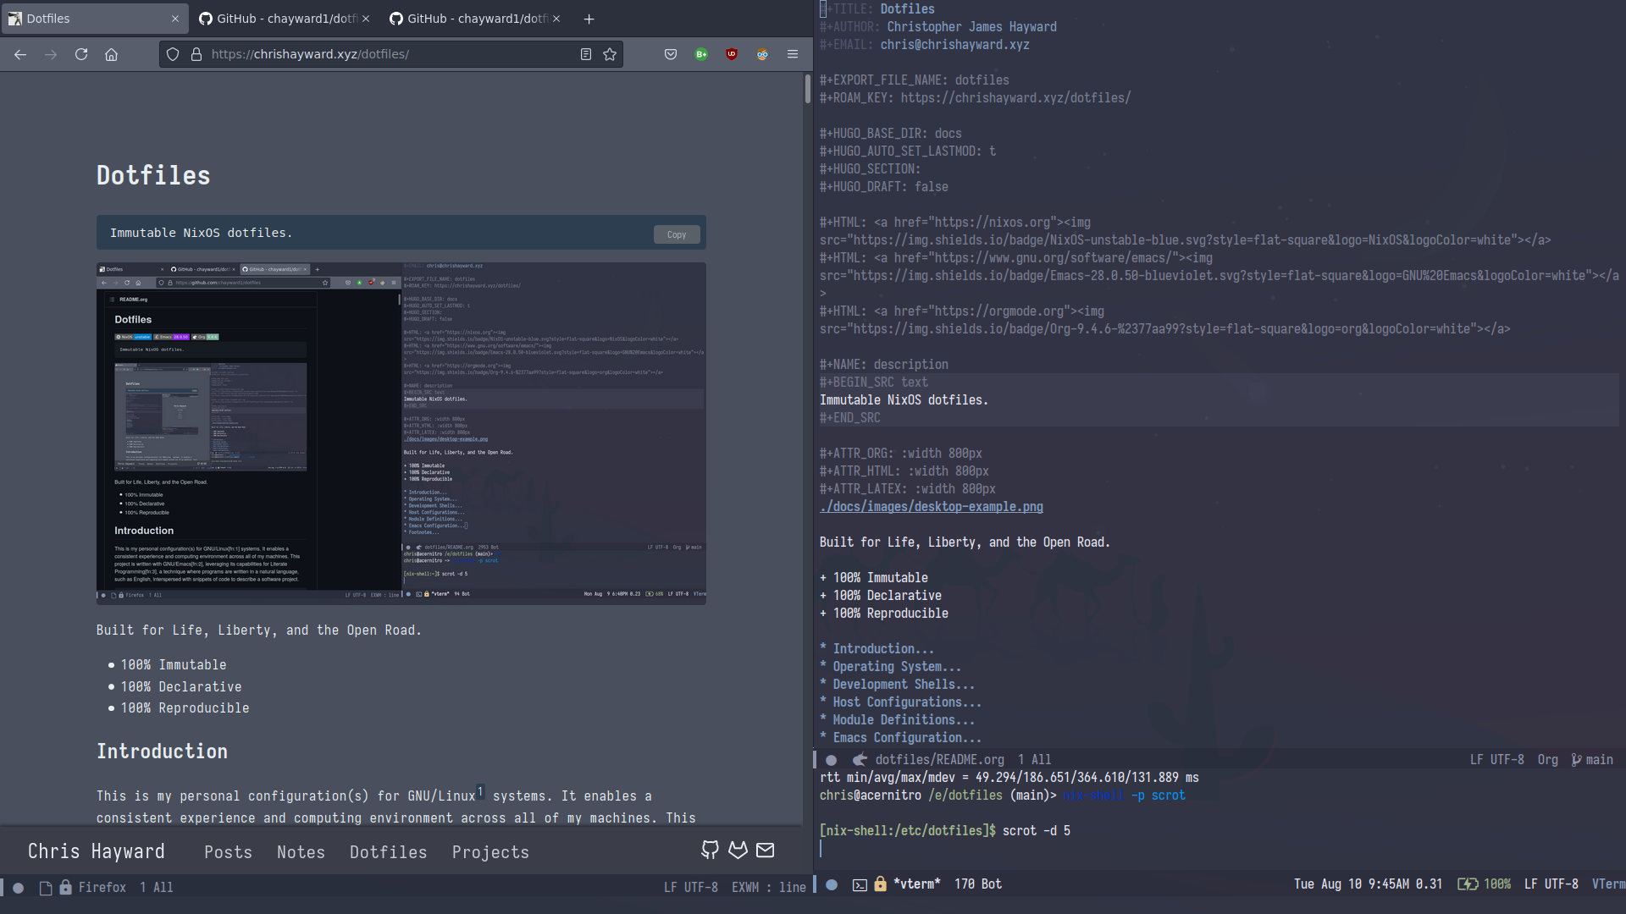Viewport: 1626px width, 914px height.
Task: Click the GitHub profile icon in nav bar
Action: (711, 851)
